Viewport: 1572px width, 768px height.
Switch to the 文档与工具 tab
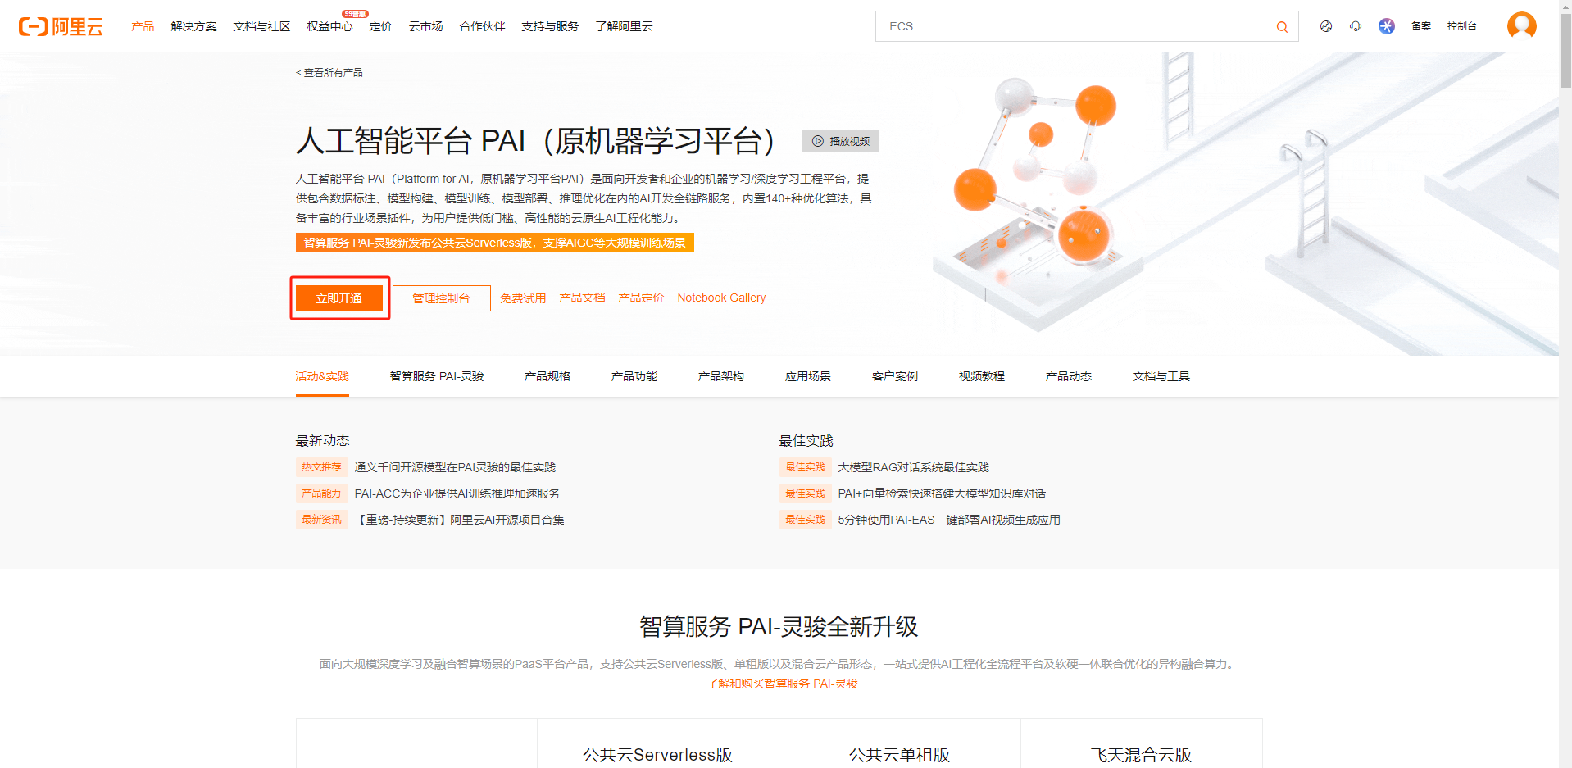click(x=1161, y=376)
